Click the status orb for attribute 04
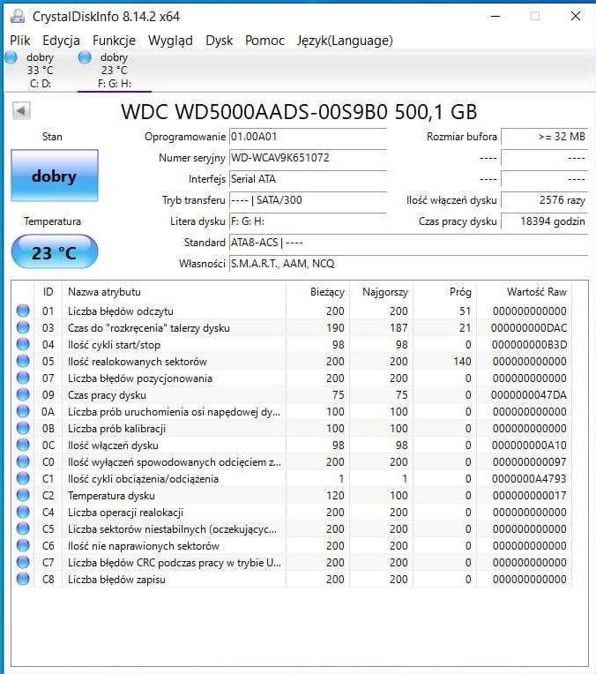596x674 pixels. [x=23, y=344]
